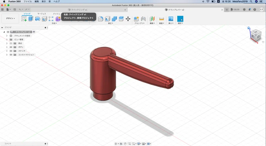Select the Shell tool
The image size is (266, 146).
(107, 19)
